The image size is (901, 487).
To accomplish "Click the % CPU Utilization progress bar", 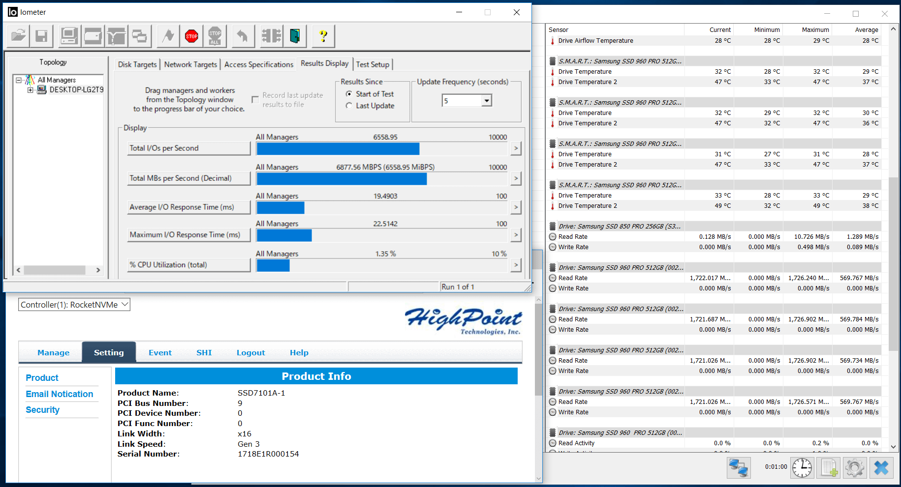I will click(382, 265).
